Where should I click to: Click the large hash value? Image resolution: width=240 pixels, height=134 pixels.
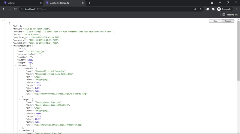coord(52,105)
